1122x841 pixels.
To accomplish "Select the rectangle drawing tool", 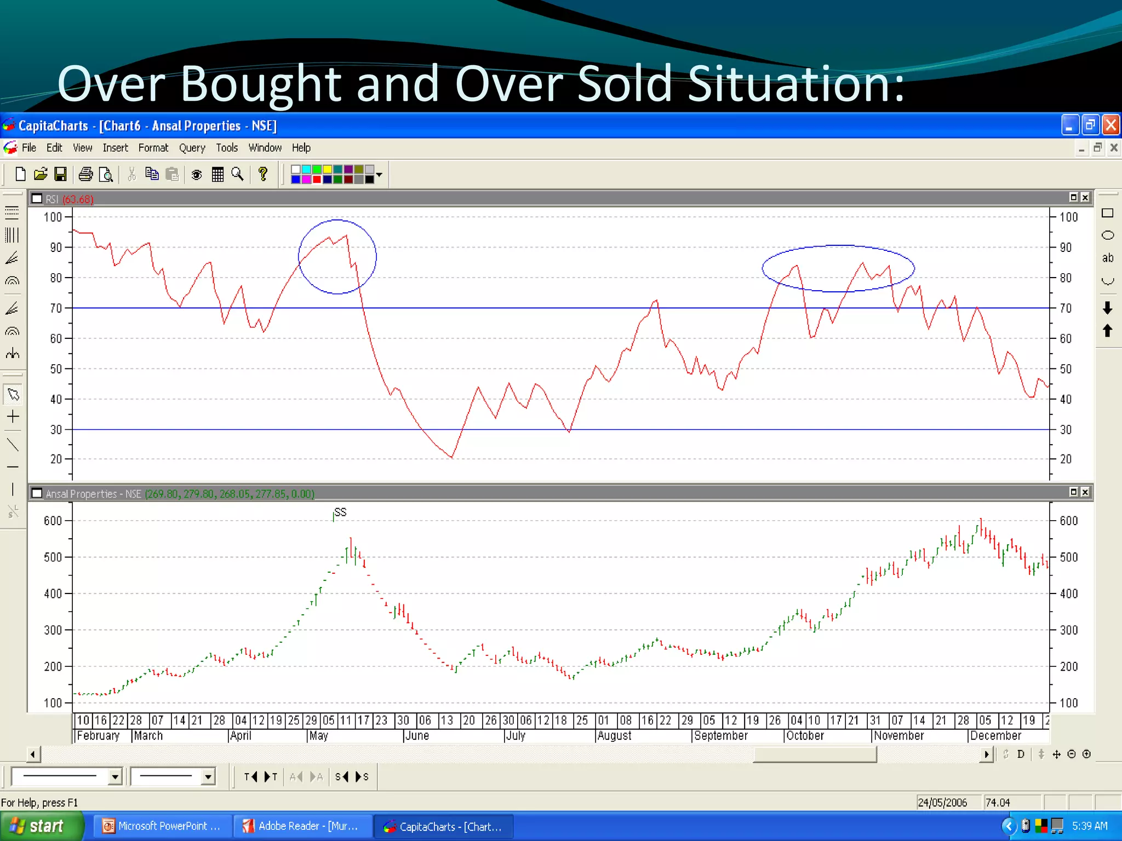I will pos(1107,213).
